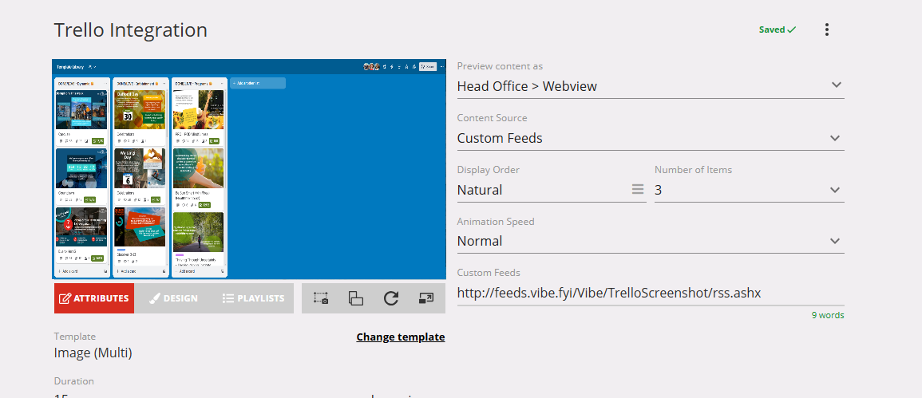This screenshot has height=398, width=922.
Task: Open the Animation Speed dropdown
Action: [835, 241]
